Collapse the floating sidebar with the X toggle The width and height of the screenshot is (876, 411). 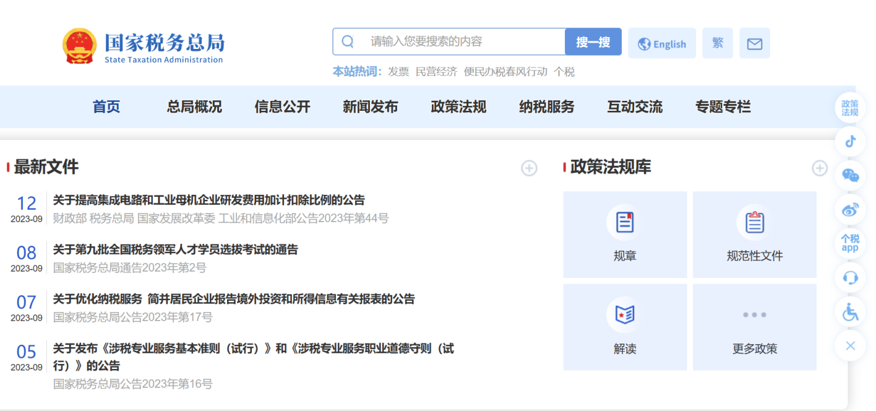pos(849,345)
